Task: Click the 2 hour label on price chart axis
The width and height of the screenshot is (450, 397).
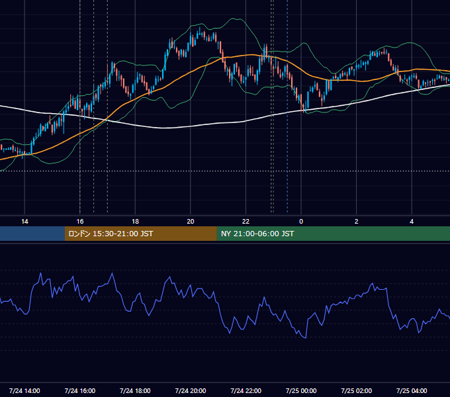Action: click(x=357, y=222)
